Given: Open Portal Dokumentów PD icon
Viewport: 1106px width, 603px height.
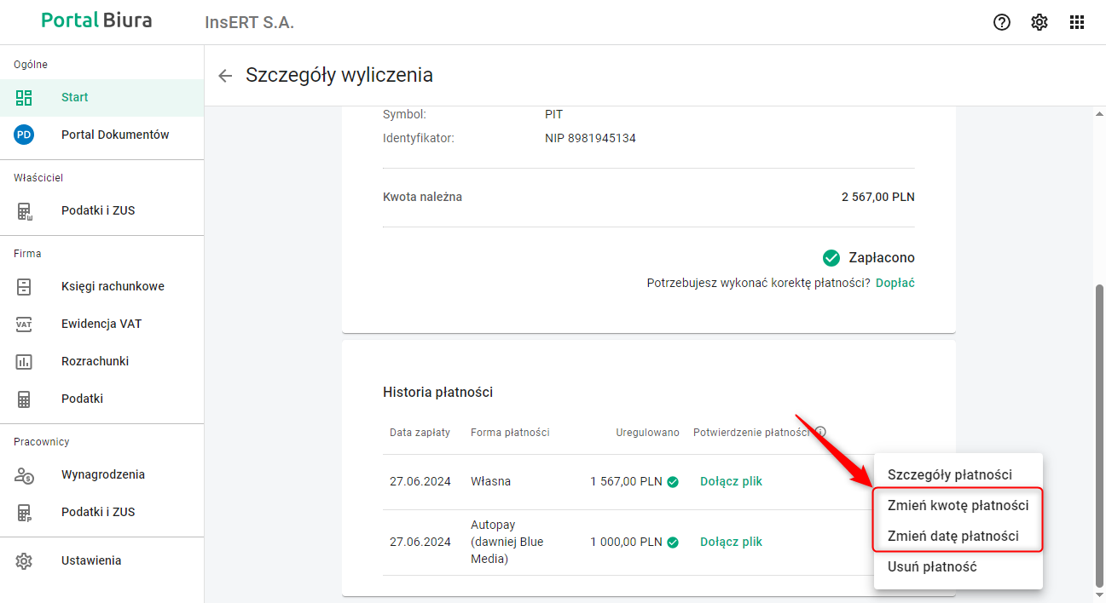Looking at the screenshot, I should [24, 135].
